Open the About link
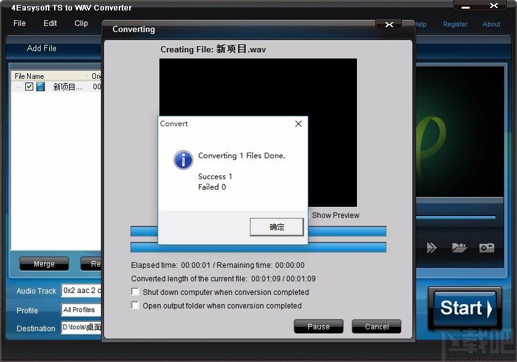Viewport: 517px width, 362px height. click(x=491, y=24)
